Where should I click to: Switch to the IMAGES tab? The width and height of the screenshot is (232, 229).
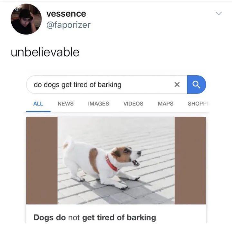pyautogui.click(x=99, y=104)
